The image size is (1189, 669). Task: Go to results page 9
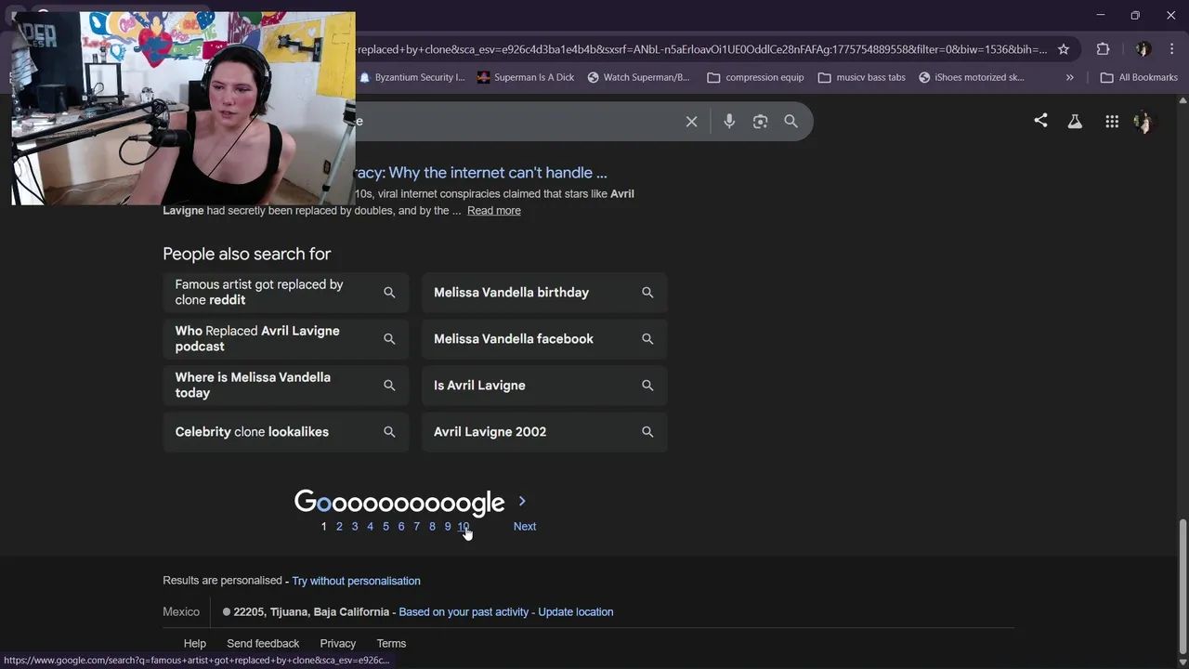448,527
